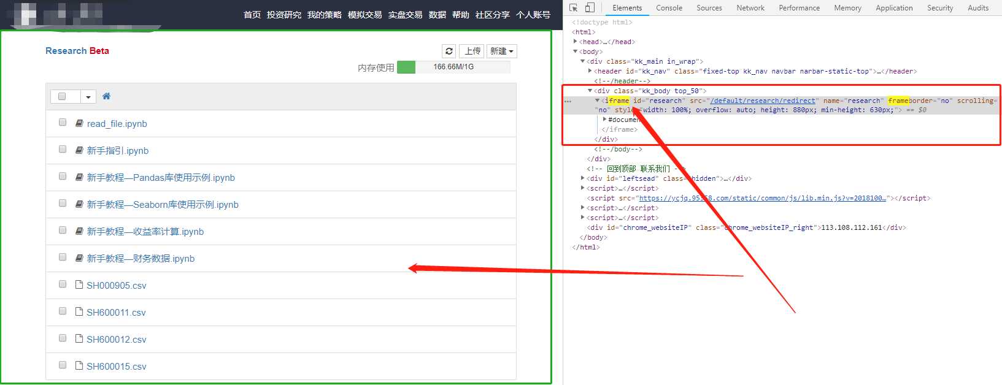Click file icon beside SH600011.csv

[x=79, y=311]
